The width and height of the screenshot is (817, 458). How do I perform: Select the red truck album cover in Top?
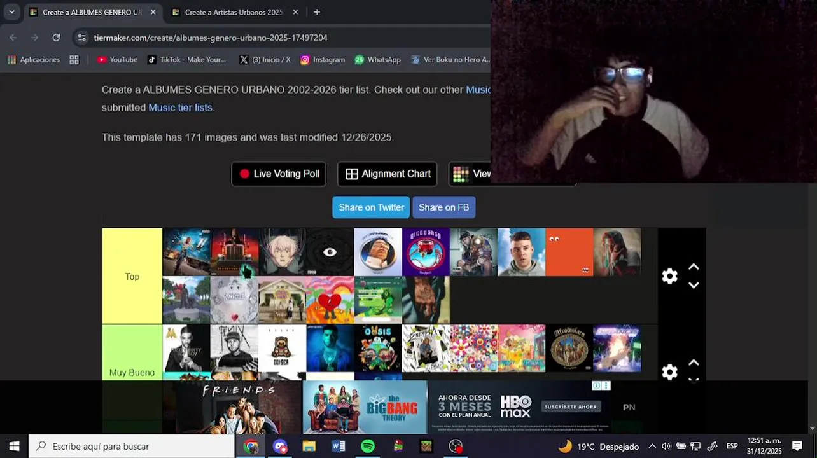click(x=235, y=252)
